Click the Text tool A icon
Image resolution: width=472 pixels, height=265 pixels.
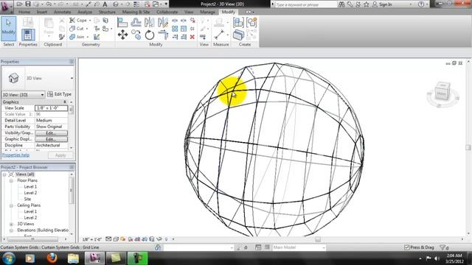click(x=105, y=4)
